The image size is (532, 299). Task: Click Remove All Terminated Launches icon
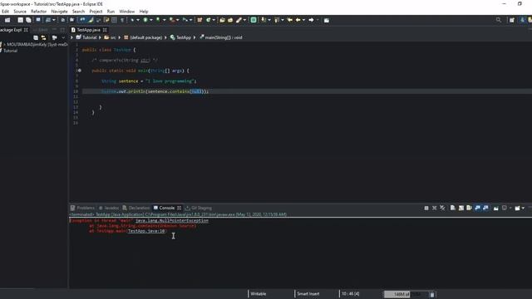click(442, 208)
